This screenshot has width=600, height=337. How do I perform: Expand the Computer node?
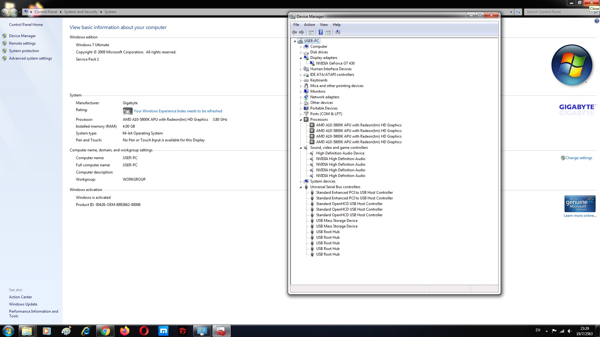point(301,47)
